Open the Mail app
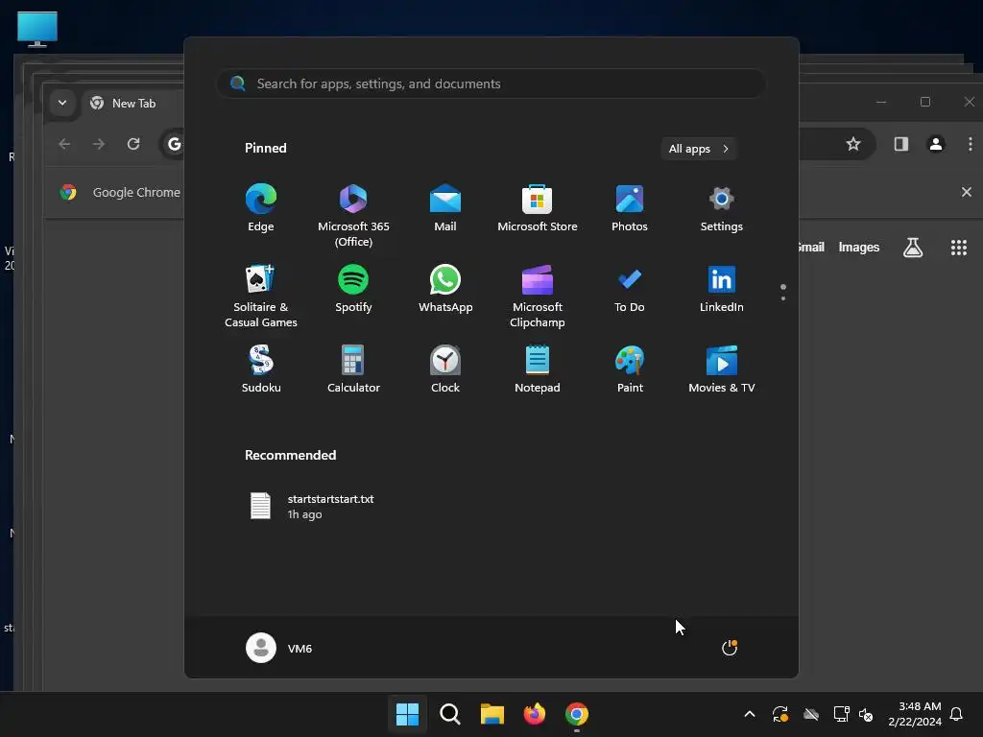 click(x=445, y=208)
